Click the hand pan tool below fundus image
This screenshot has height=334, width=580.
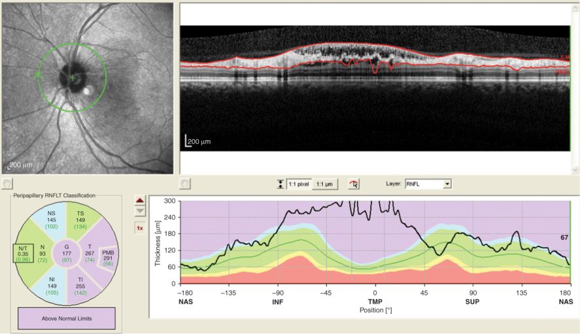pos(7,184)
